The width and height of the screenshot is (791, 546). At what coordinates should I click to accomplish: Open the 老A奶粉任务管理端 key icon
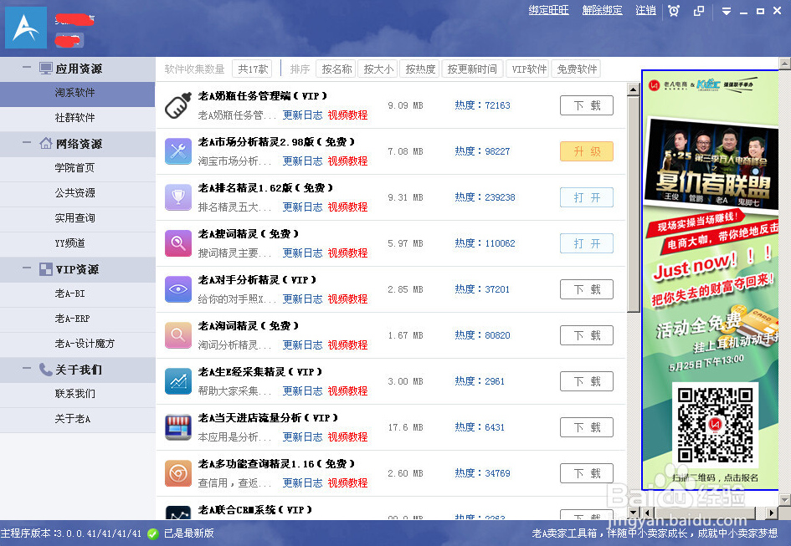(x=177, y=105)
